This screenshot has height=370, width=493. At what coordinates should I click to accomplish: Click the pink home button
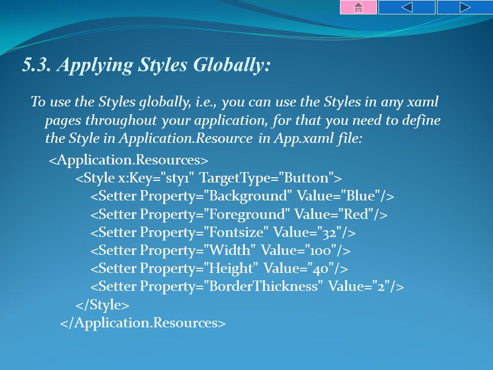pos(358,7)
